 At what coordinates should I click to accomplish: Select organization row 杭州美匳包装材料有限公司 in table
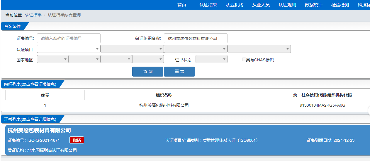[164, 105]
